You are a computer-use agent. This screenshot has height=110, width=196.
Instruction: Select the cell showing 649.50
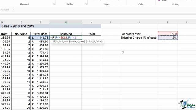40,60
